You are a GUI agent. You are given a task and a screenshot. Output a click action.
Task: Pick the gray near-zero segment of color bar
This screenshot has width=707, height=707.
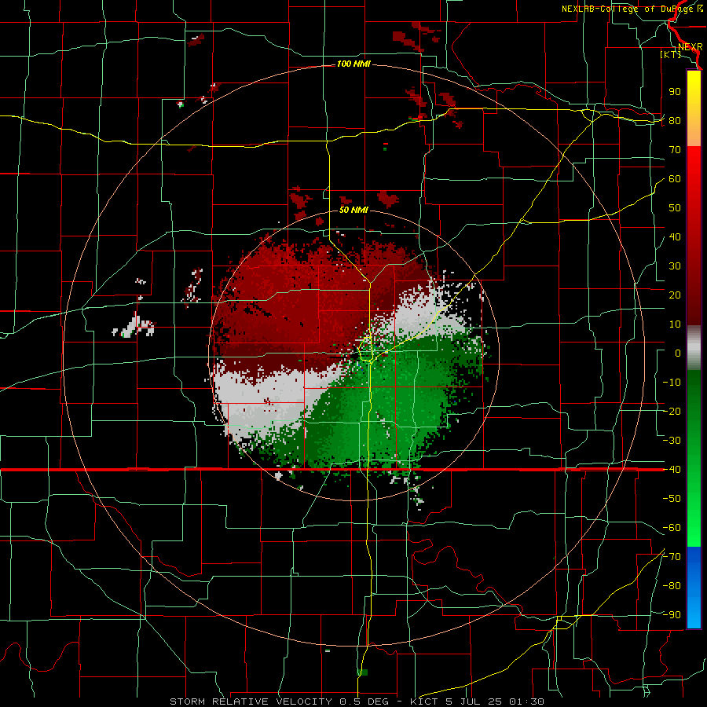click(694, 348)
